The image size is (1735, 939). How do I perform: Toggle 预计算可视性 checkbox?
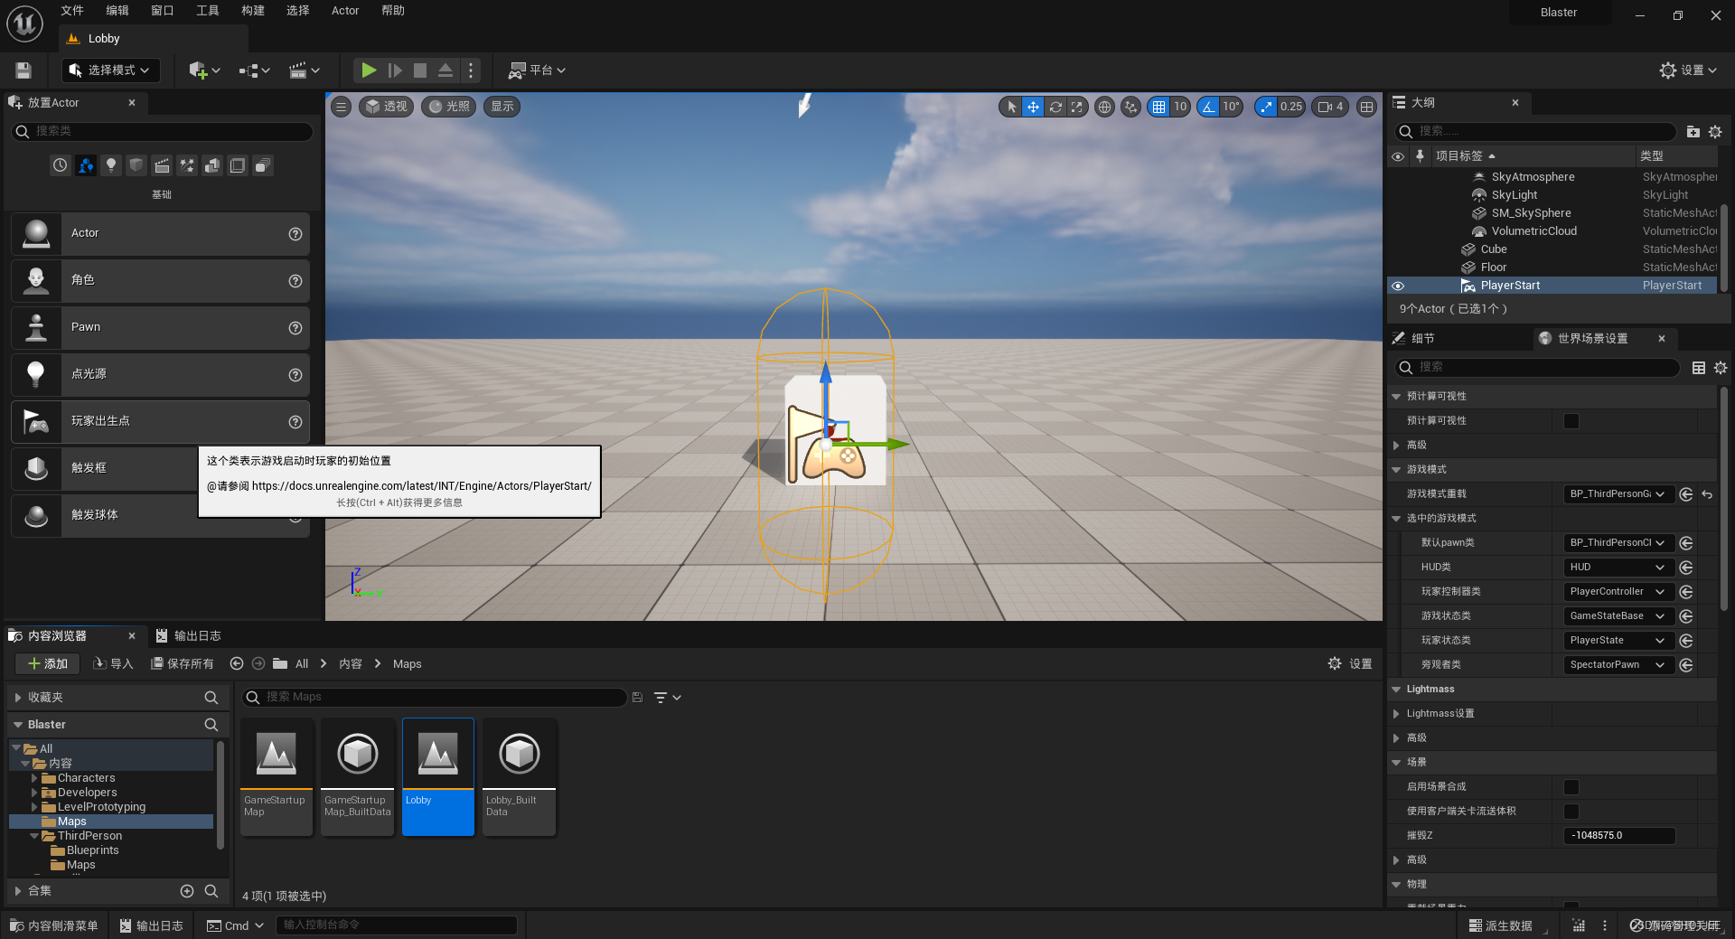point(1571,421)
